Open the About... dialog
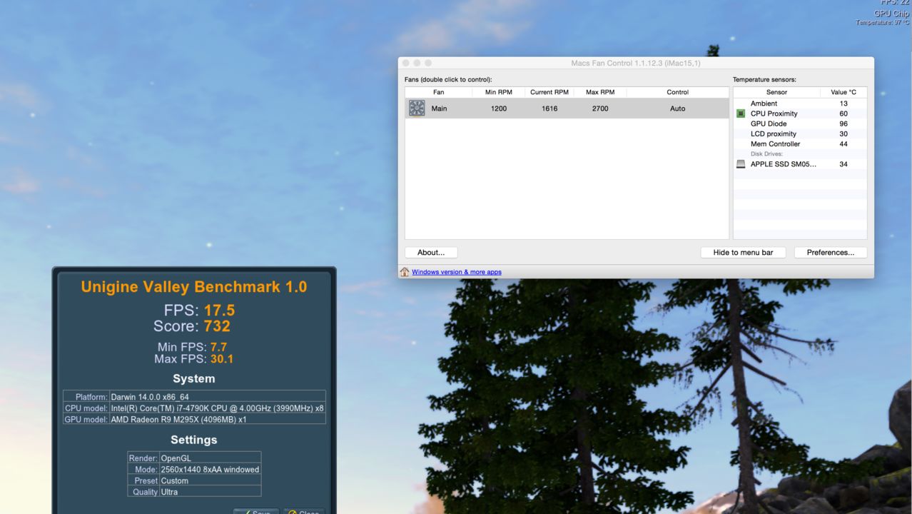 (x=431, y=253)
